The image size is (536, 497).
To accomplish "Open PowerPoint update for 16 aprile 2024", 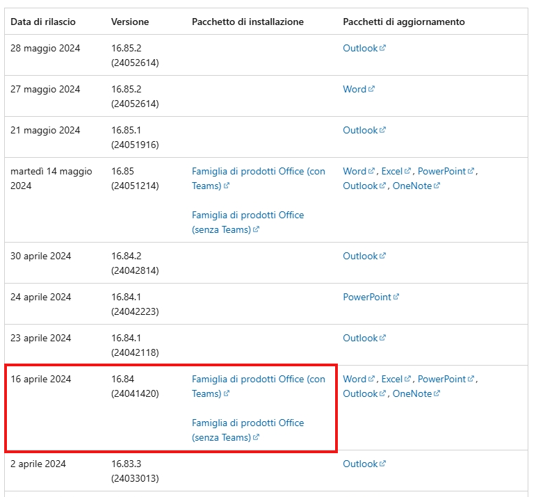I will coord(446,379).
